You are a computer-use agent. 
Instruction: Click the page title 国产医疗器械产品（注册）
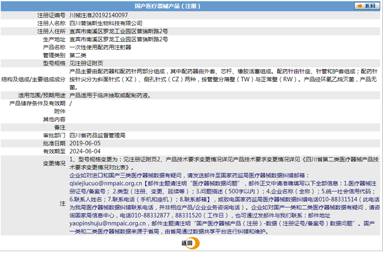click(x=167, y=6)
